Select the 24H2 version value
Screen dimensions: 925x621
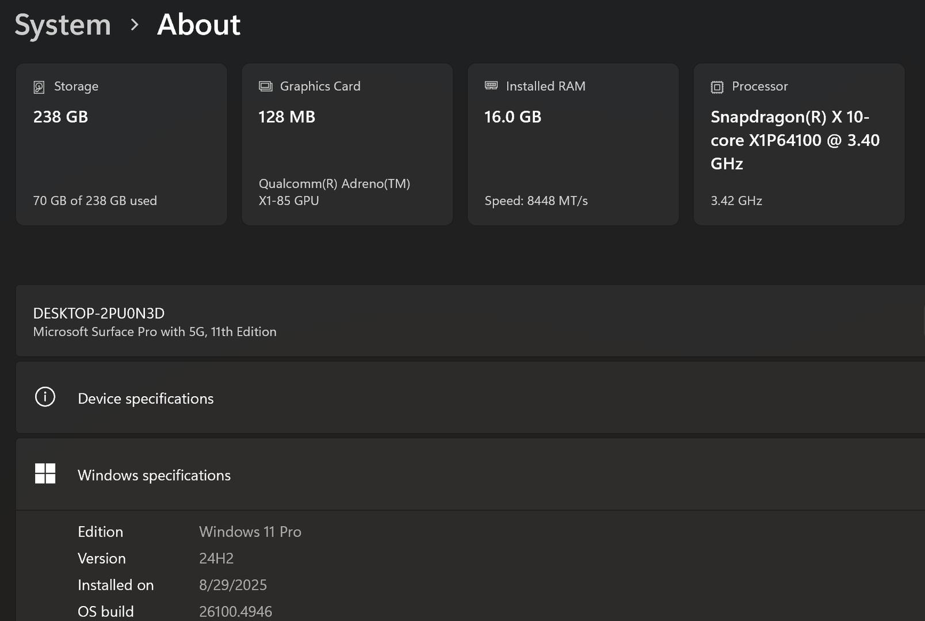216,558
